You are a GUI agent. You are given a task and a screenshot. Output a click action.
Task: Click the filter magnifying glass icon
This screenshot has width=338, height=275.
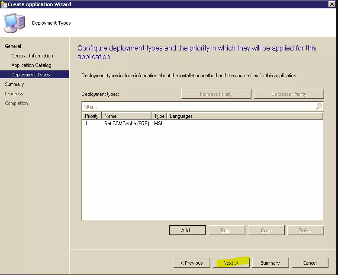(x=319, y=106)
